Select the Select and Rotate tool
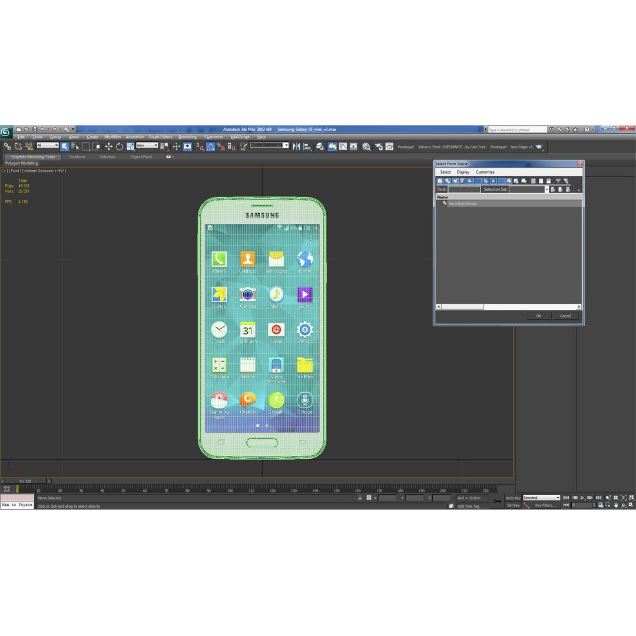 click(119, 147)
